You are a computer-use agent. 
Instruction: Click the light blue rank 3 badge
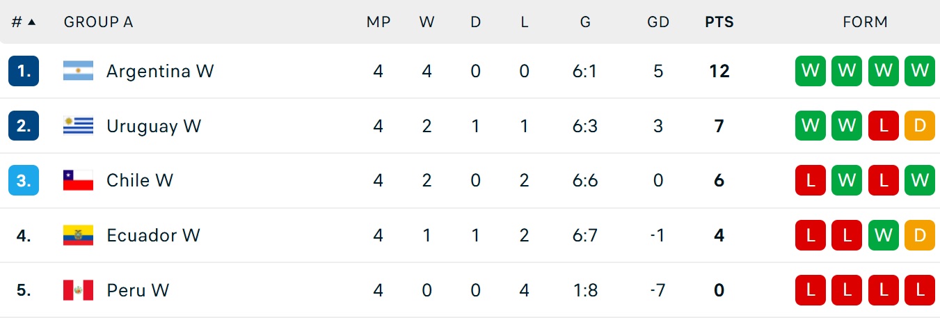(x=24, y=180)
